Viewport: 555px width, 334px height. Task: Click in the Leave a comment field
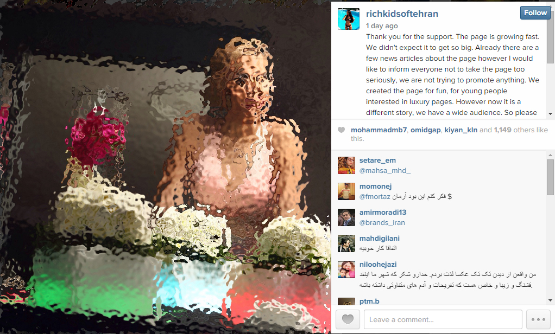443,319
